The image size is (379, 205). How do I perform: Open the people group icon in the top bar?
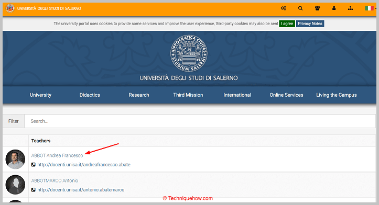317,8
